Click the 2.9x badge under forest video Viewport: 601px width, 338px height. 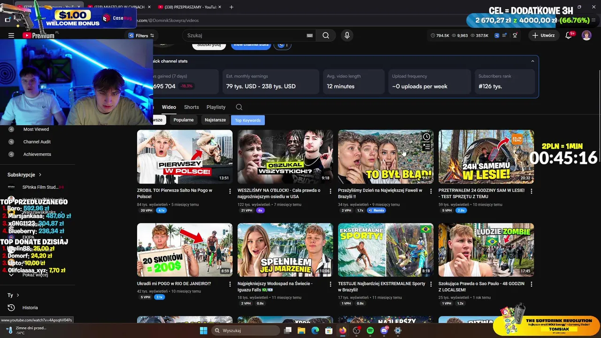(461, 210)
